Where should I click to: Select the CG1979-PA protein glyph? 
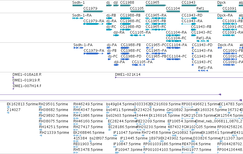(x=94, y=54)
